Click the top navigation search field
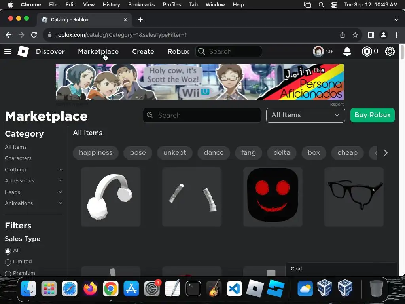405x304 pixels. point(229,51)
